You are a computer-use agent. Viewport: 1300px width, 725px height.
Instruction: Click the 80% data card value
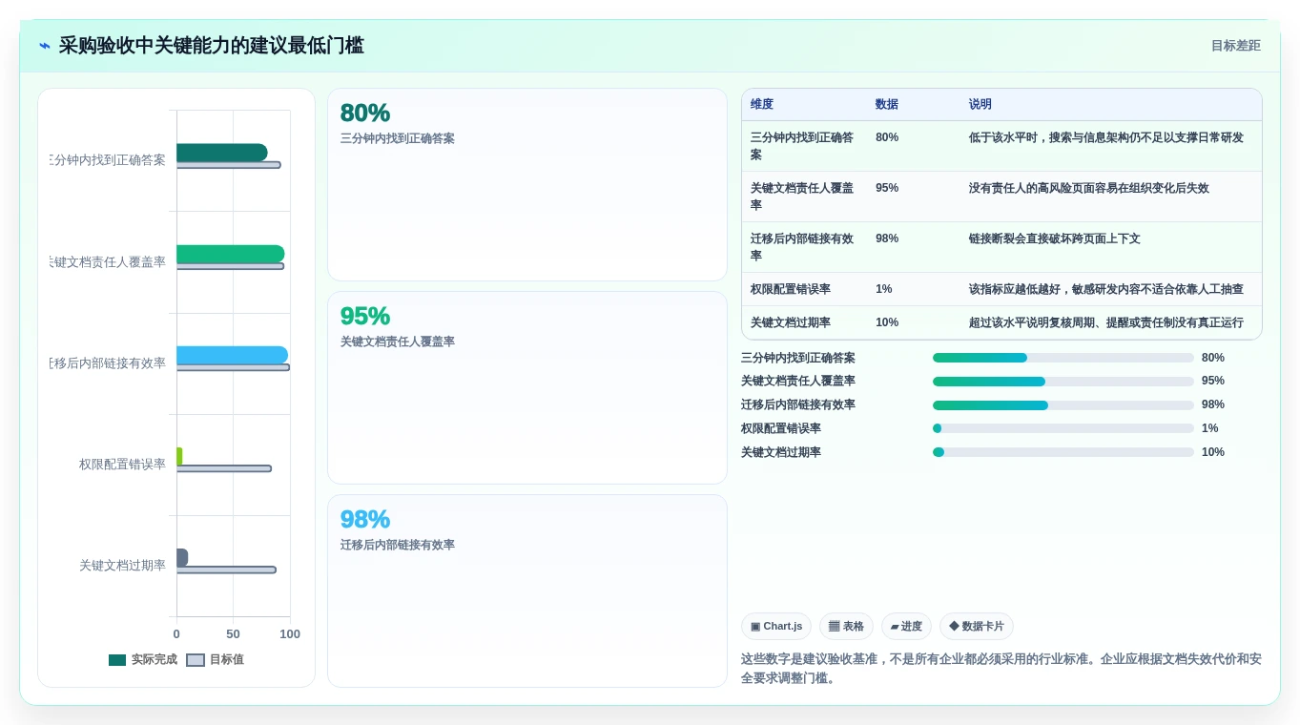(x=365, y=113)
